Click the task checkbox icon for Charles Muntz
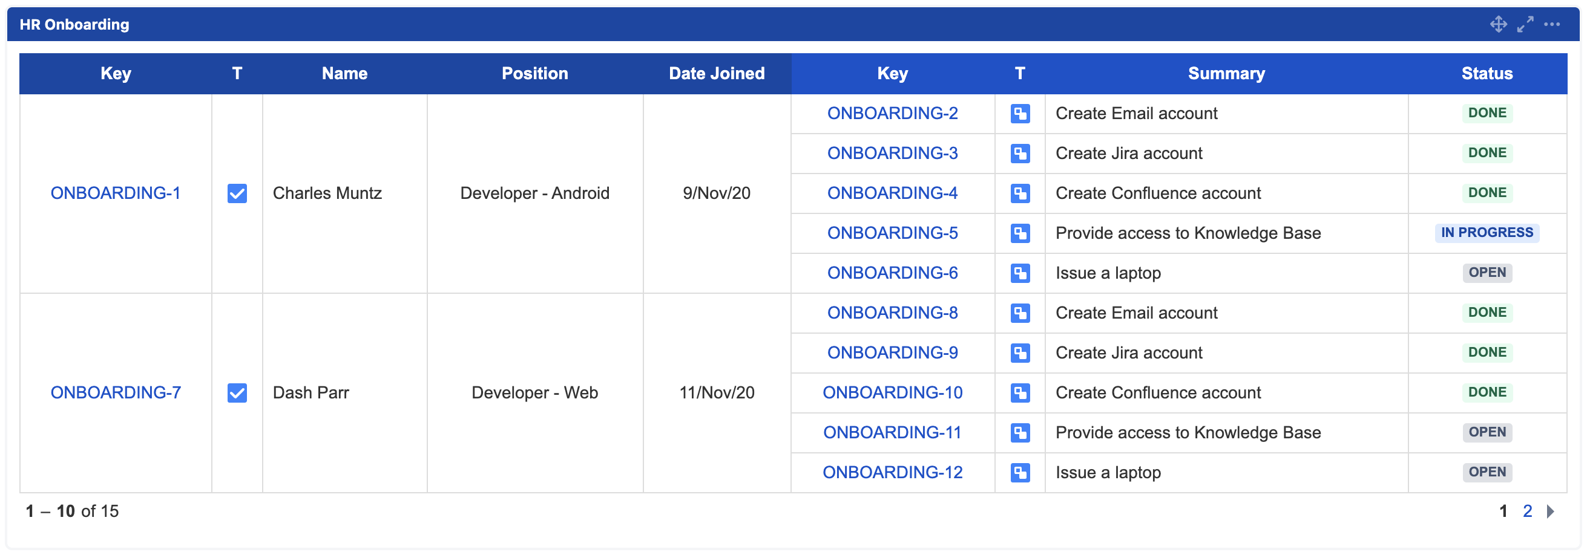 click(237, 193)
